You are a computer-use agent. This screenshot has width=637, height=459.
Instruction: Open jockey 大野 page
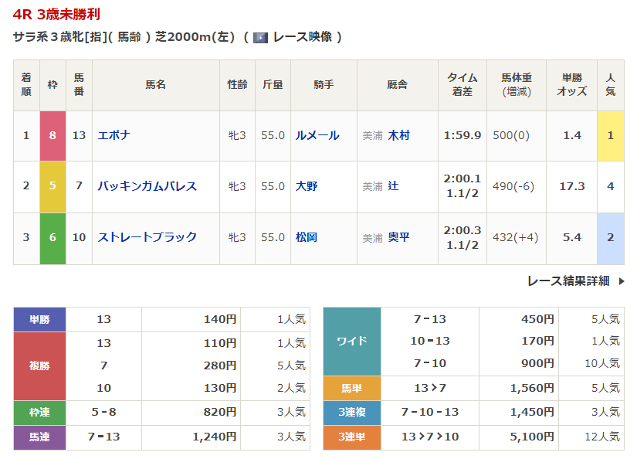[307, 186]
